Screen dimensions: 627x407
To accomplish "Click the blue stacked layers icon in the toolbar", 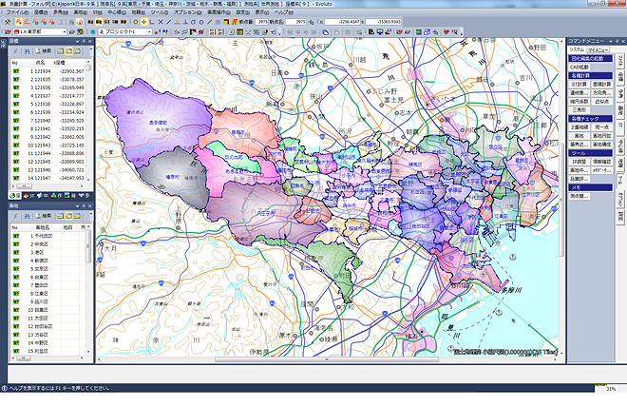I will click(x=325, y=31).
